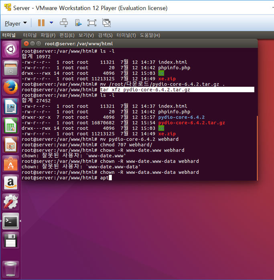Launch LibreOffice Writer

11,107
